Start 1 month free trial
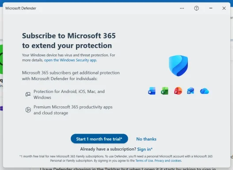 point(99,139)
